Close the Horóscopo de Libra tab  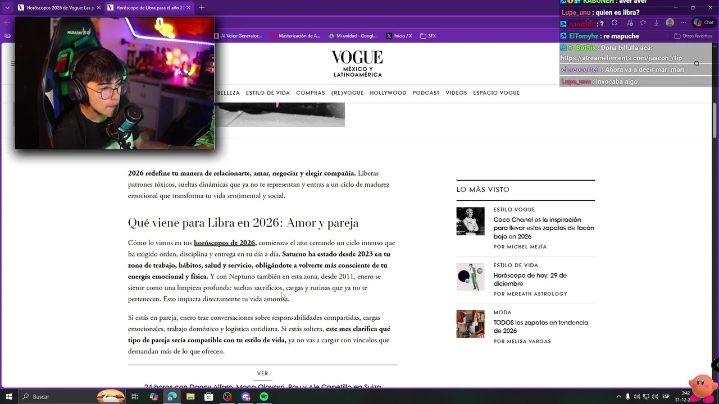[x=188, y=8]
